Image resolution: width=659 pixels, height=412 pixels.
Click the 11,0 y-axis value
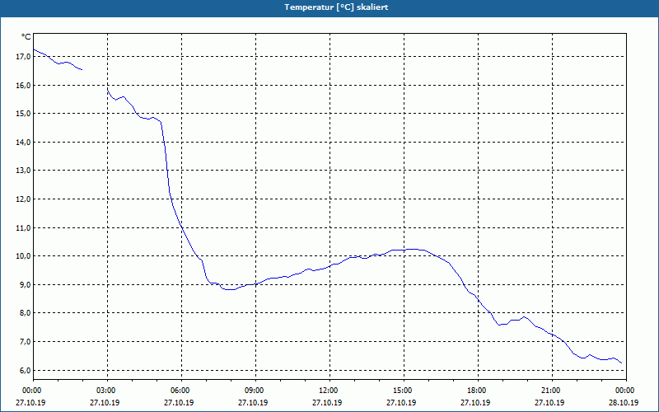click(x=23, y=228)
